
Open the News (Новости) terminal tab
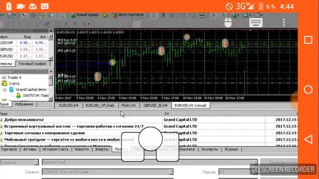(x=82, y=149)
